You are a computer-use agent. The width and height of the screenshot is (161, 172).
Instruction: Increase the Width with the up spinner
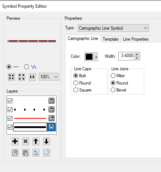click(x=137, y=55)
